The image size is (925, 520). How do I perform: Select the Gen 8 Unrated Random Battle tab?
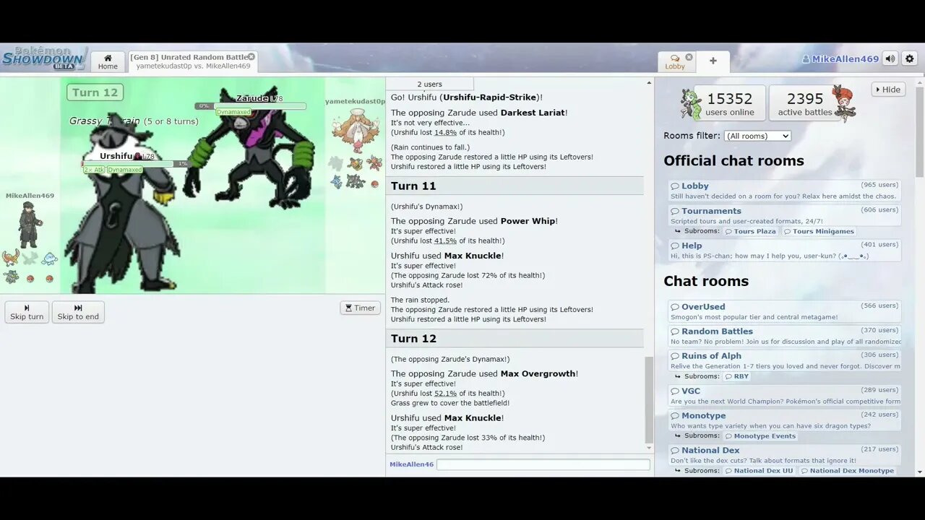pos(193,61)
